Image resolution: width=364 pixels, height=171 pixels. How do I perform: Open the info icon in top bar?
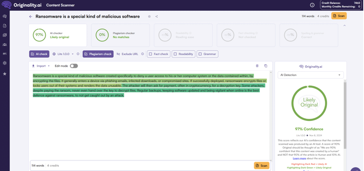pos(312,5)
